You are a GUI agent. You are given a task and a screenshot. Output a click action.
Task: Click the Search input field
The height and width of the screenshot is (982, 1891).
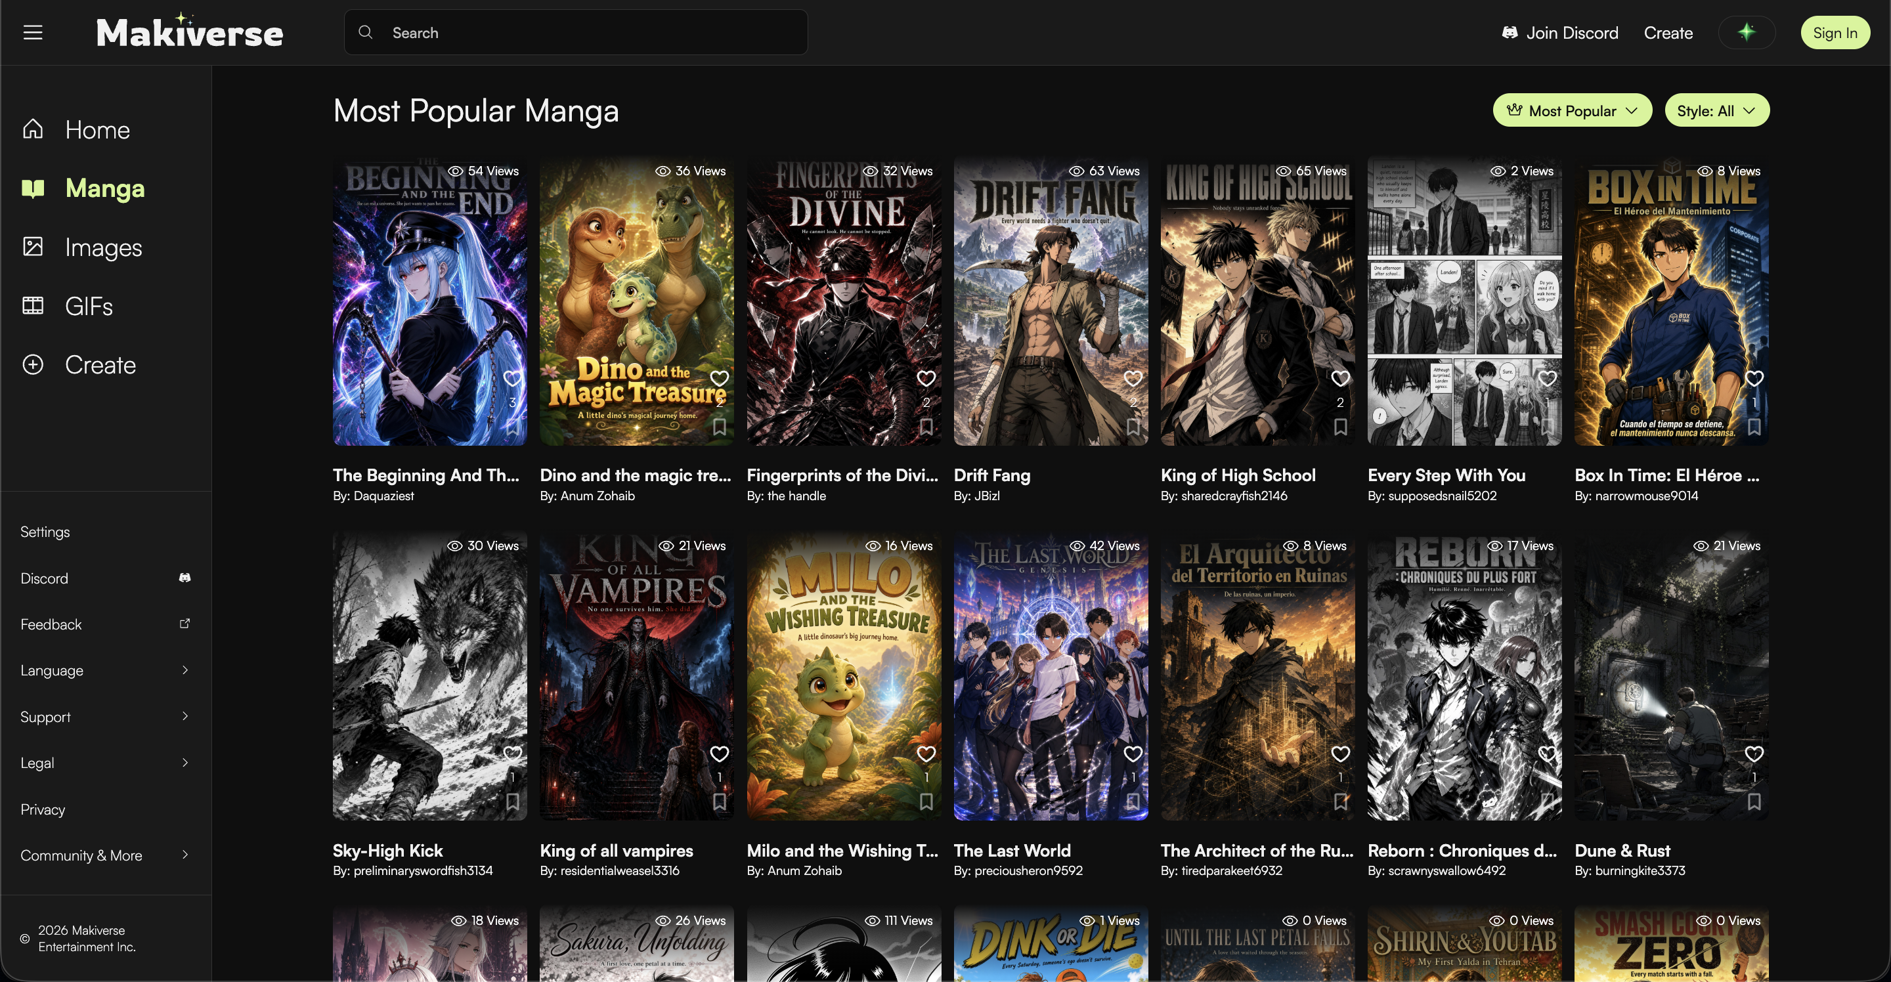pos(576,32)
